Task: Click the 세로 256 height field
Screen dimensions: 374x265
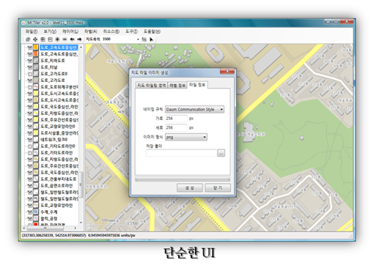Action: [x=176, y=127]
